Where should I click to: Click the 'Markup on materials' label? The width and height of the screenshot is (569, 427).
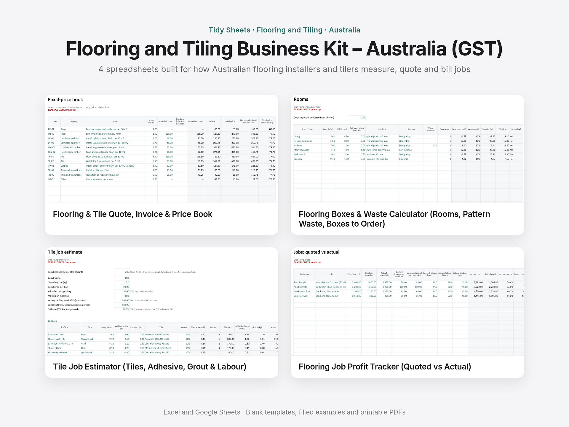58,296
